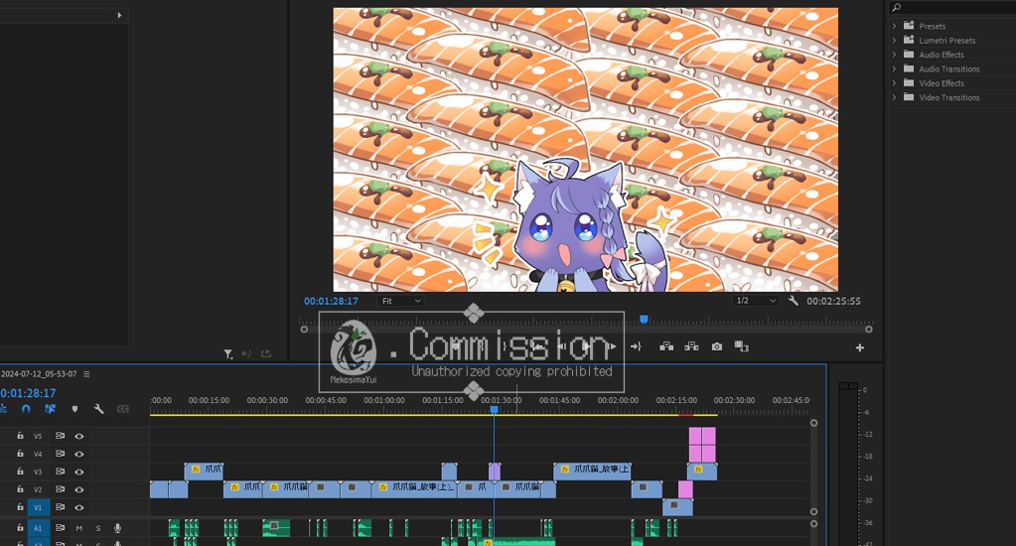Open the sequence panel menu icon

[86, 373]
